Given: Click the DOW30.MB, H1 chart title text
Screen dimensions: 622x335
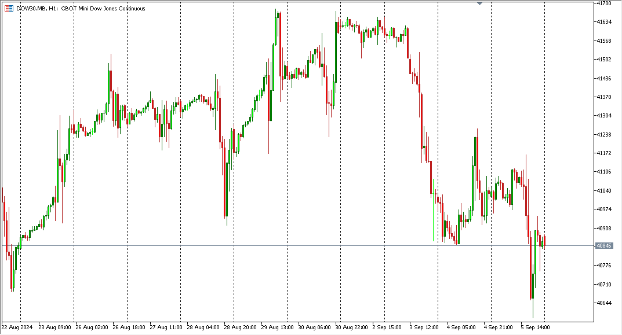Looking at the screenshot, I should (x=81, y=8).
